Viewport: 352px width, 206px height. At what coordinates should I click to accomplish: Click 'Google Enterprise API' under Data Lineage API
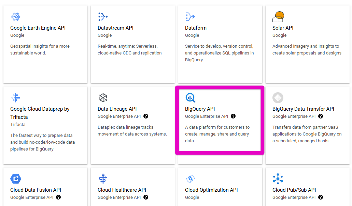click(x=119, y=116)
